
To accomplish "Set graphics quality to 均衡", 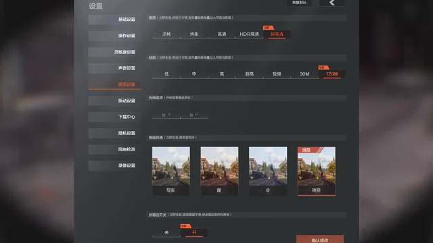I will pos(194,34).
